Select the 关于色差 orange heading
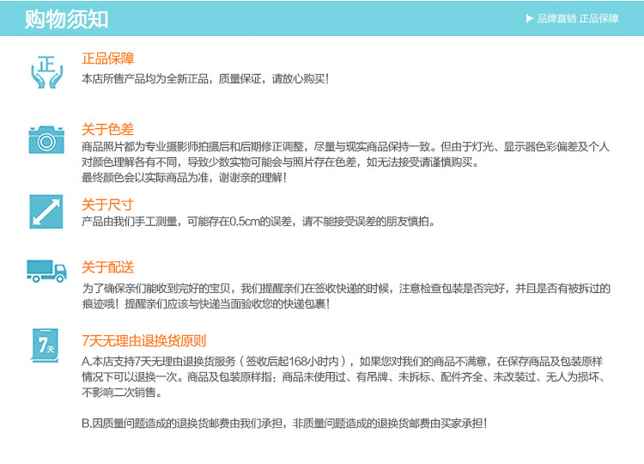Image resolution: width=644 pixels, height=464 pixels. tap(108, 129)
